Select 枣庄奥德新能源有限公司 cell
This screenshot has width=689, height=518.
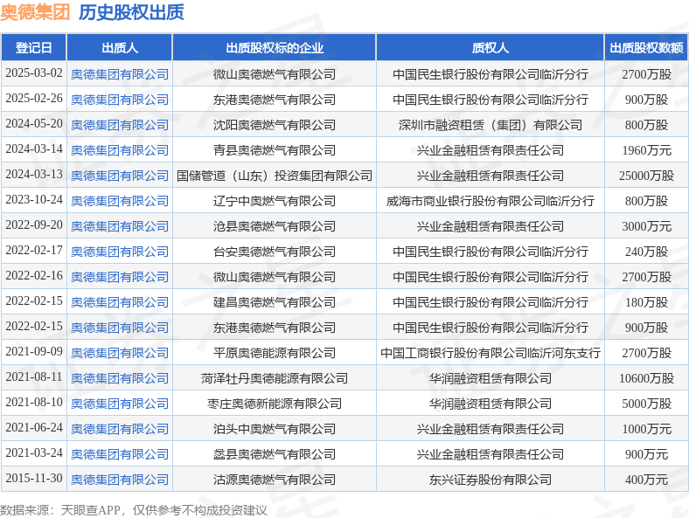[x=275, y=404]
